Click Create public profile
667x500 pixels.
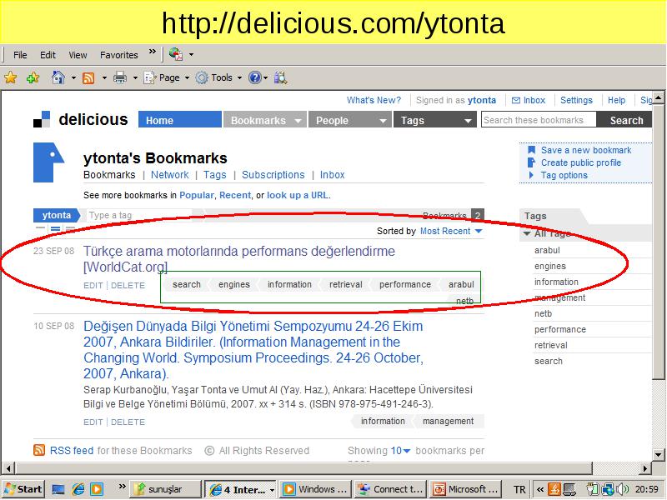pos(581,162)
